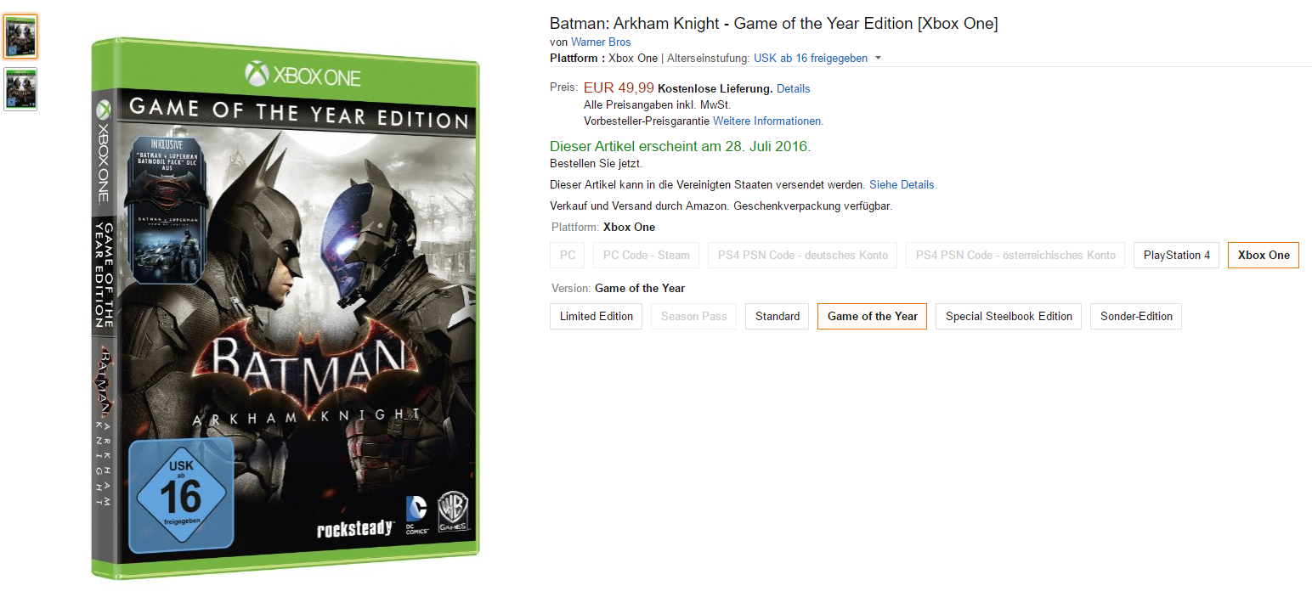Choose PC Code - Steam platform
The width and height of the screenshot is (1312, 597).
(646, 255)
